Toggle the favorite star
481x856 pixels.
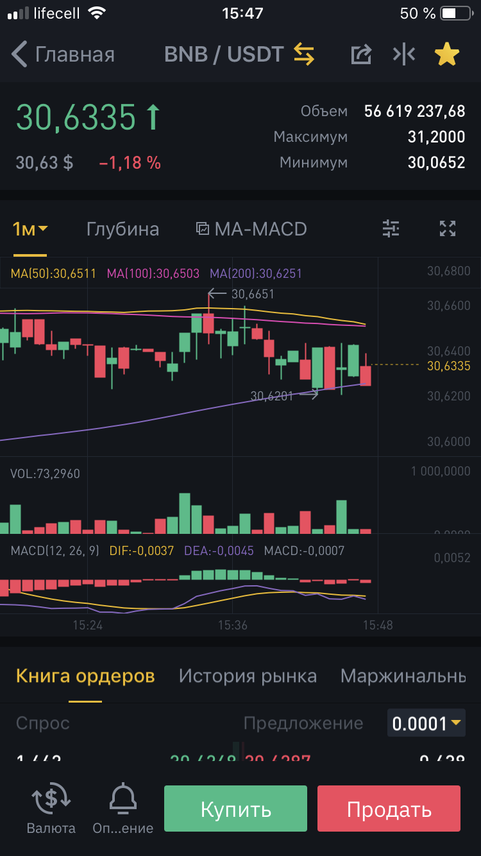(447, 55)
